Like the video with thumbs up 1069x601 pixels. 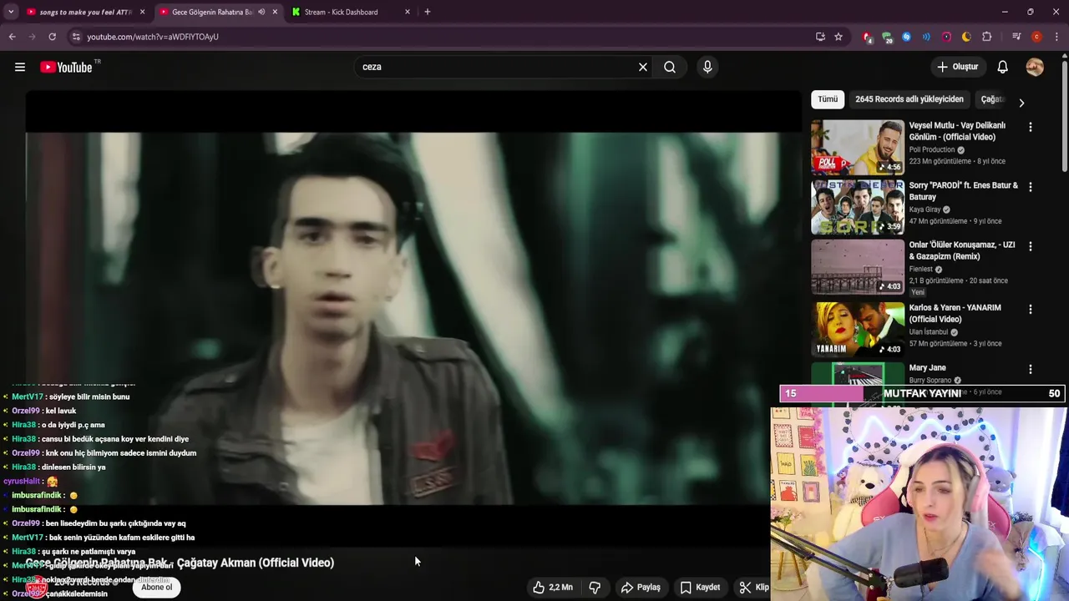(x=553, y=588)
